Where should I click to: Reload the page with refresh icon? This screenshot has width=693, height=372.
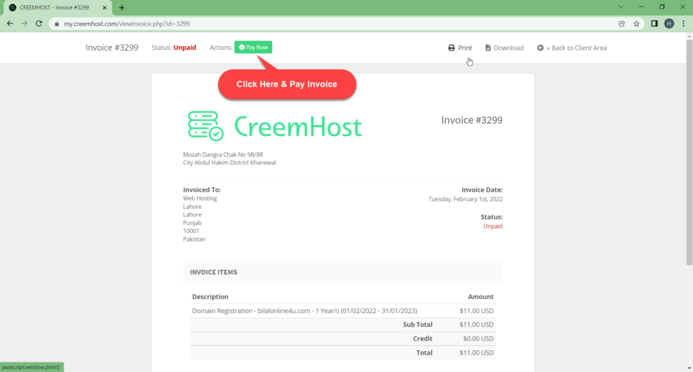coord(39,24)
